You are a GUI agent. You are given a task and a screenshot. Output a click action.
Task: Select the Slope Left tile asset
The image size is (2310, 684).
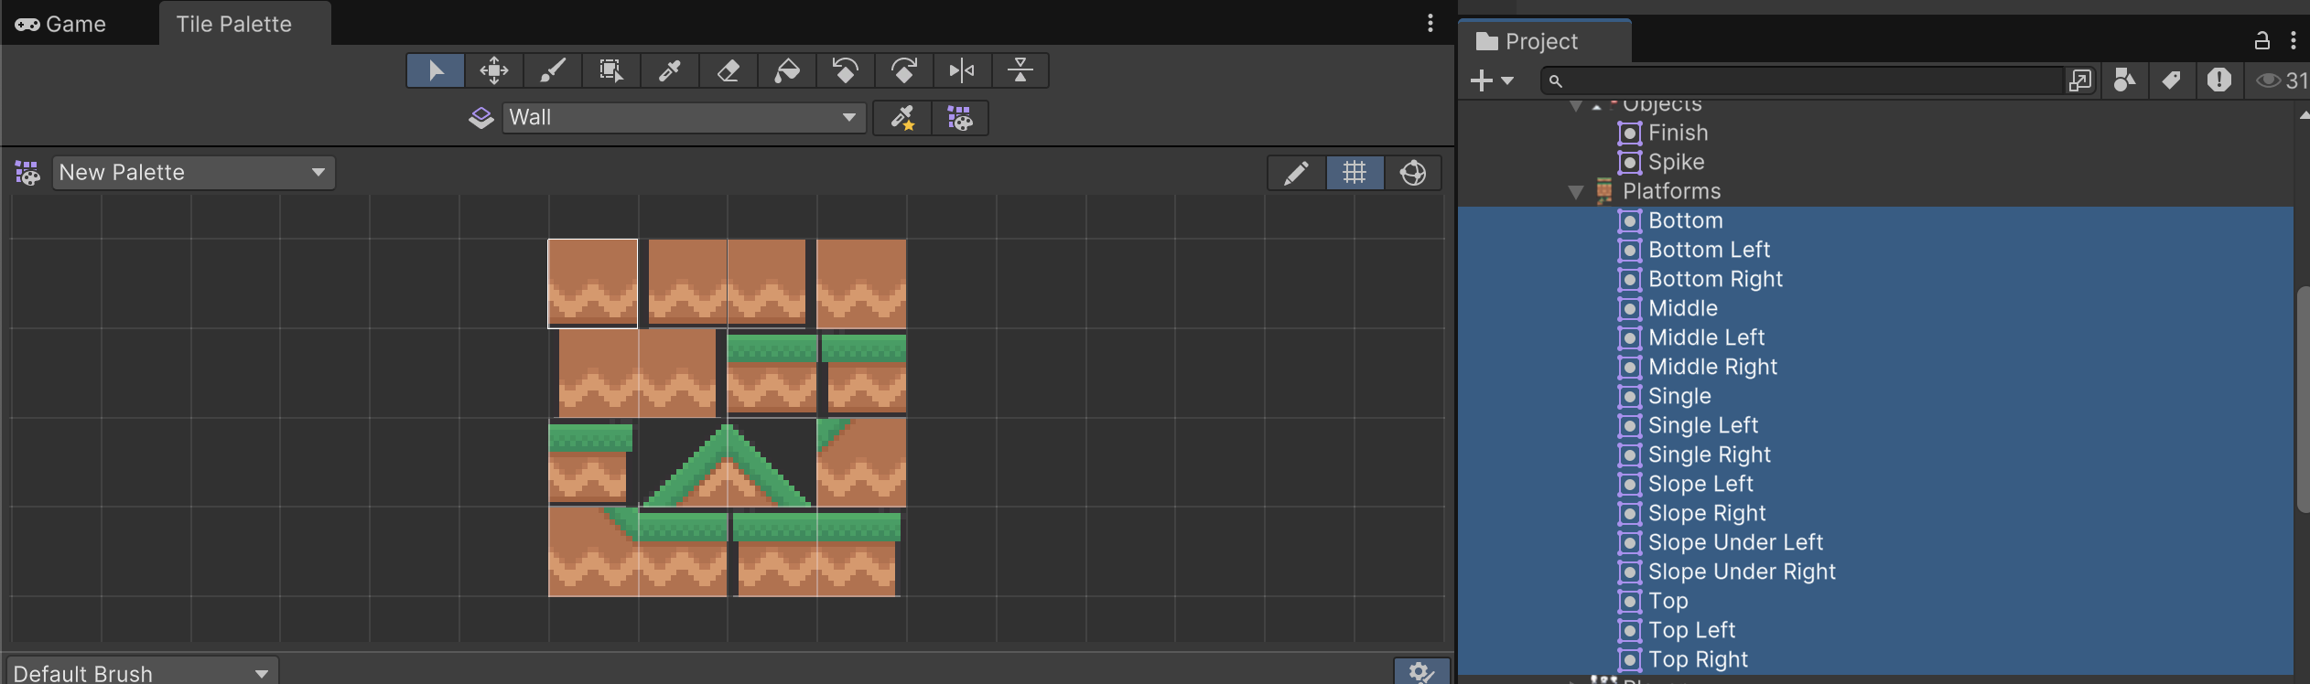coord(1700,484)
